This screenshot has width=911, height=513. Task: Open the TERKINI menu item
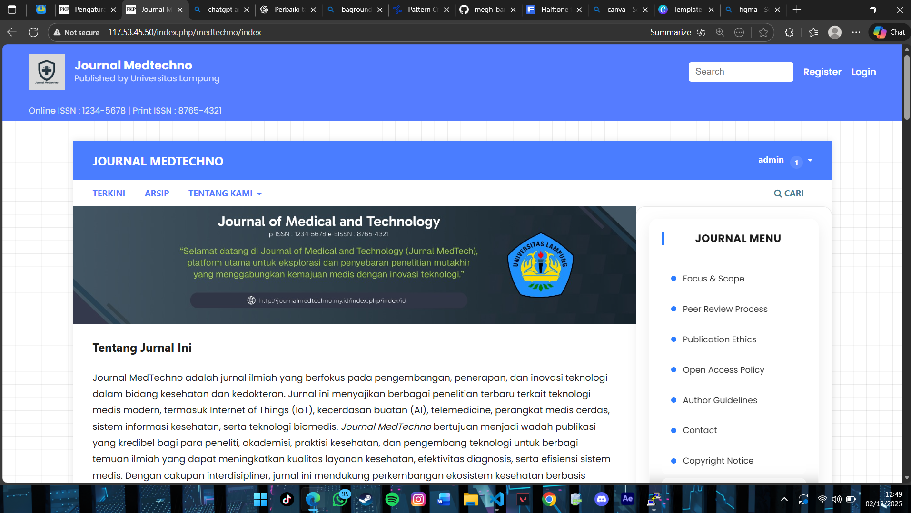pyautogui.click(x=109, y=193)
